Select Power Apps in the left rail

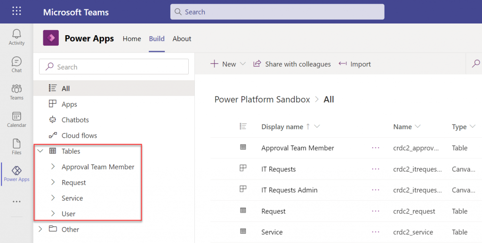pyautogui.click(x=16, y=173)
